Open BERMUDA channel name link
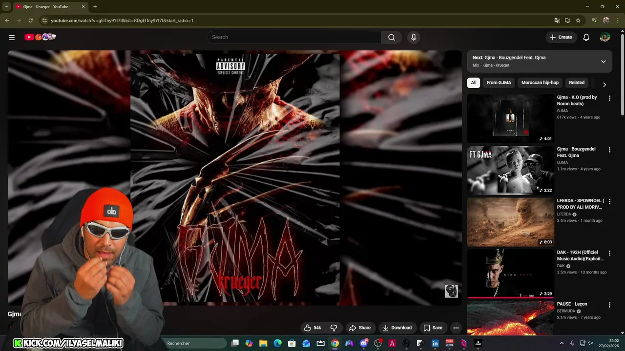The image size is (625, 351). click(566, 311)
